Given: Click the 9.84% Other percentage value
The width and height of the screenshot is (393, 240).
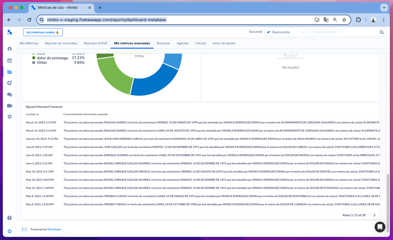Looking at the screenshot, I should [x=79, y=63].
